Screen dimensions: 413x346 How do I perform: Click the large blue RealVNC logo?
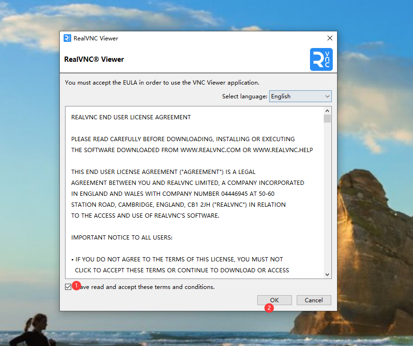(321, 59)
